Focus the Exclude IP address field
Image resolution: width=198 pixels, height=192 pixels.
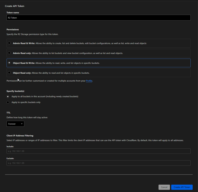(98, 163)
